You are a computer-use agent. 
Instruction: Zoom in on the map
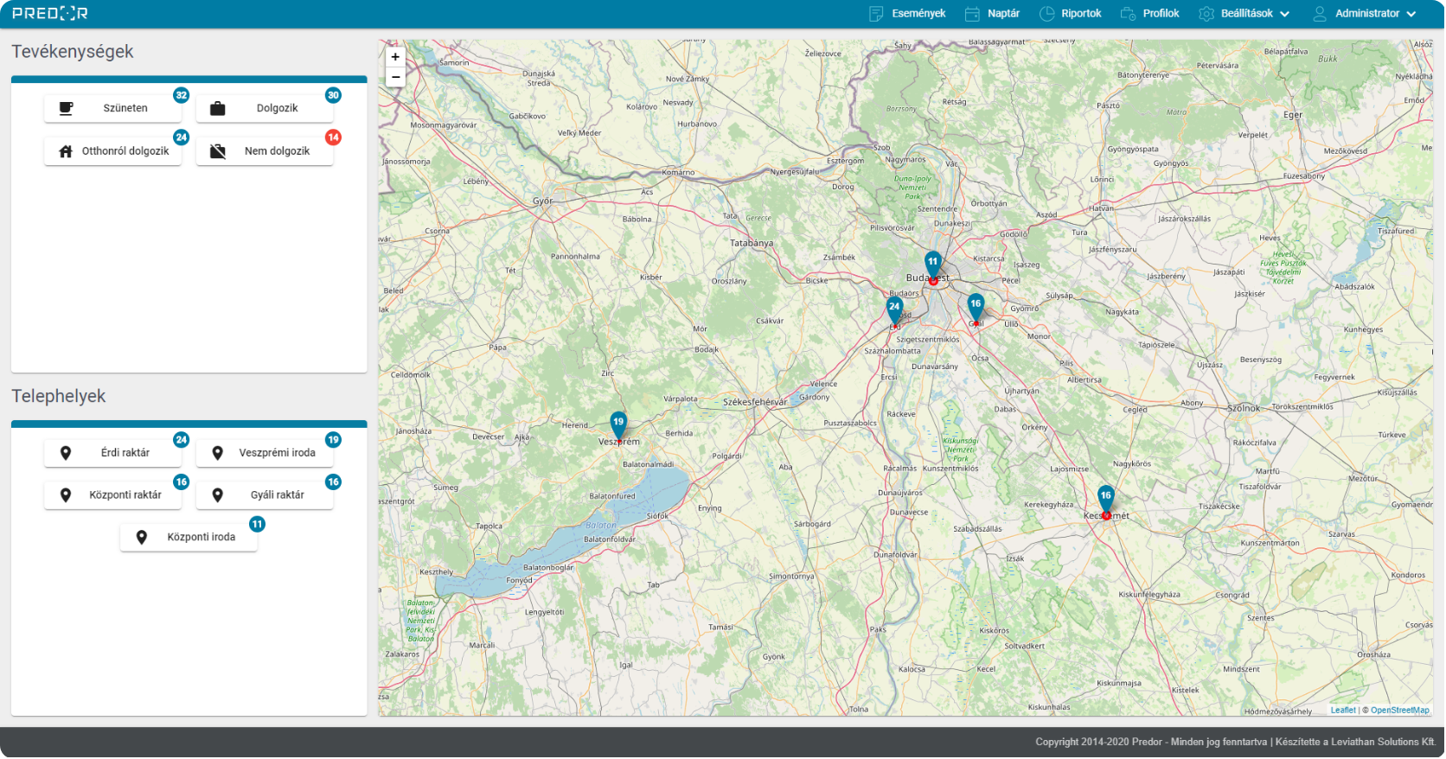[395, 57]
